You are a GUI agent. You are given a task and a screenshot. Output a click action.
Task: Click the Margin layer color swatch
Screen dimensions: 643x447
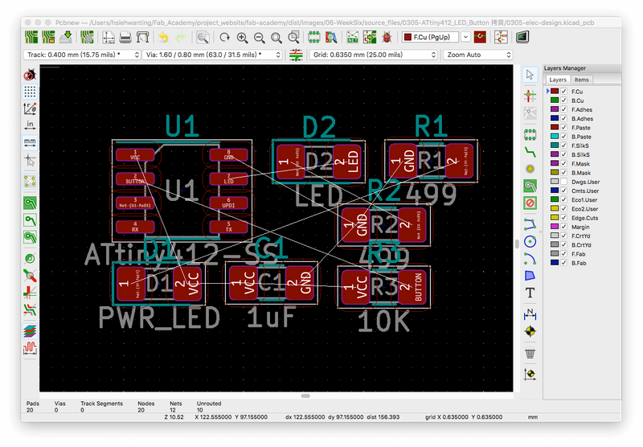click(x=554, y=227)
